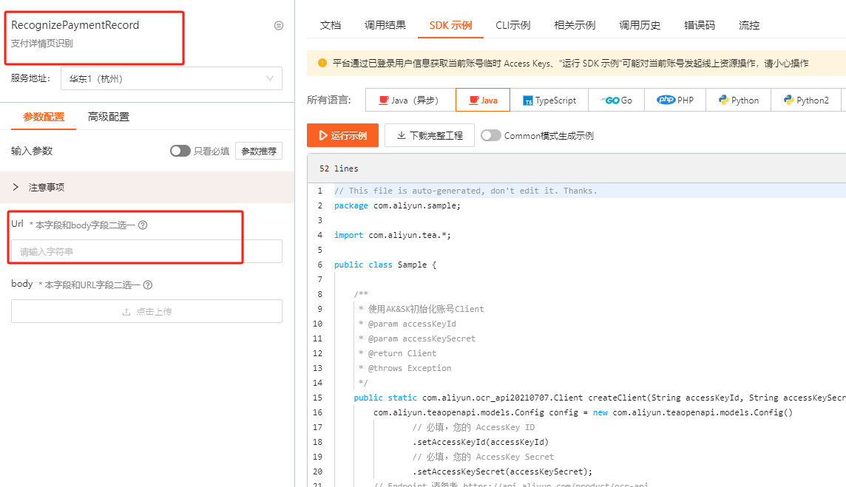Open the 服务地址 region dropdown
This screenshot has width=846, height=487.
tap(172, 79)
